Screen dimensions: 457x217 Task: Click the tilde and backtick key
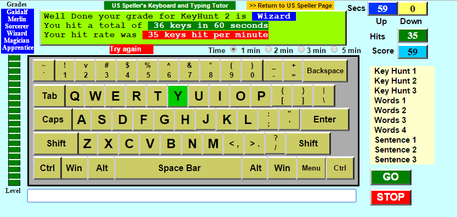(44, 71)
